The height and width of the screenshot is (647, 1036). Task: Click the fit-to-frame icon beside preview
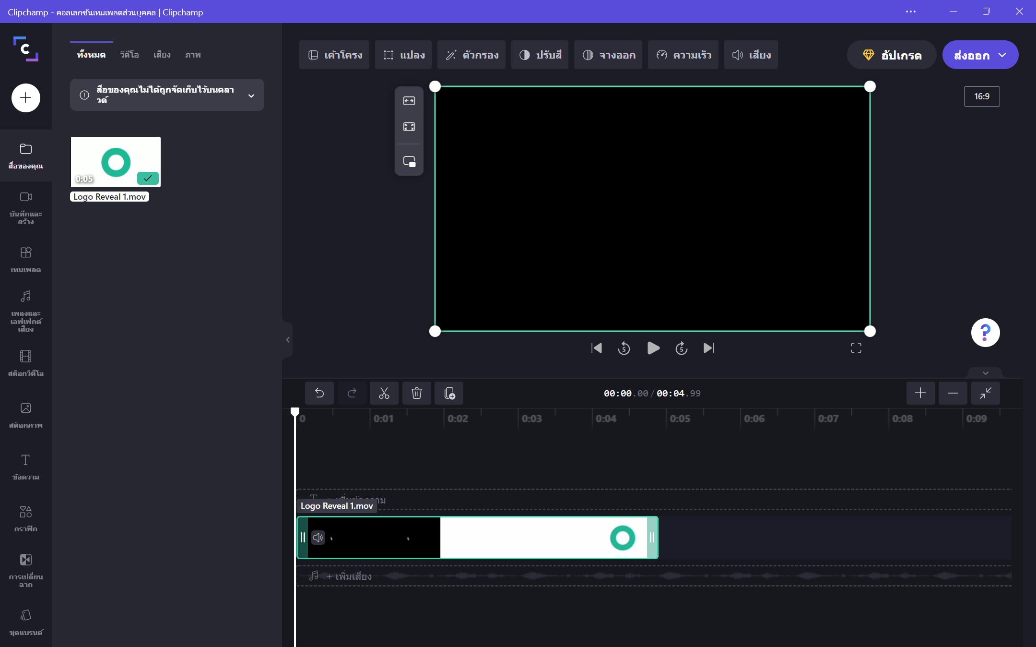pos(409,101)
